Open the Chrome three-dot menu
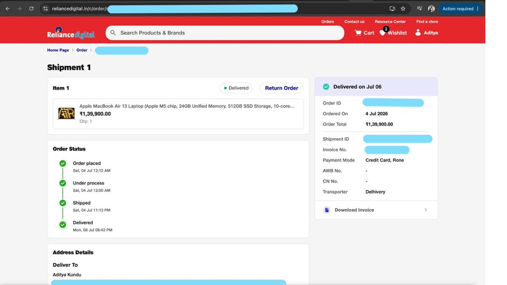Image resolution: width=507 pixels, height=285 pixels. [478, 8]
